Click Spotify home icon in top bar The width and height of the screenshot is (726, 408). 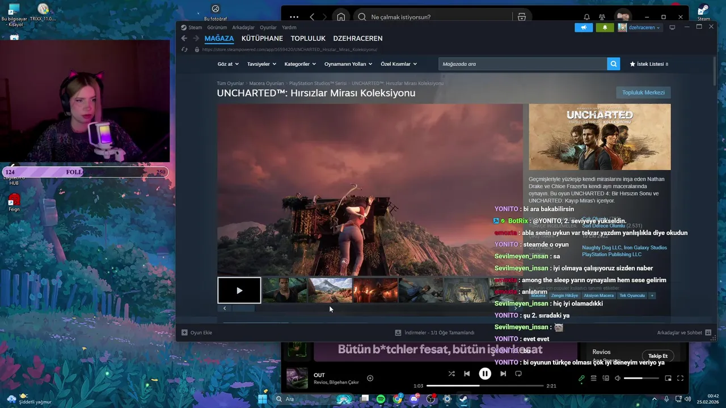[x=341, y=17]
